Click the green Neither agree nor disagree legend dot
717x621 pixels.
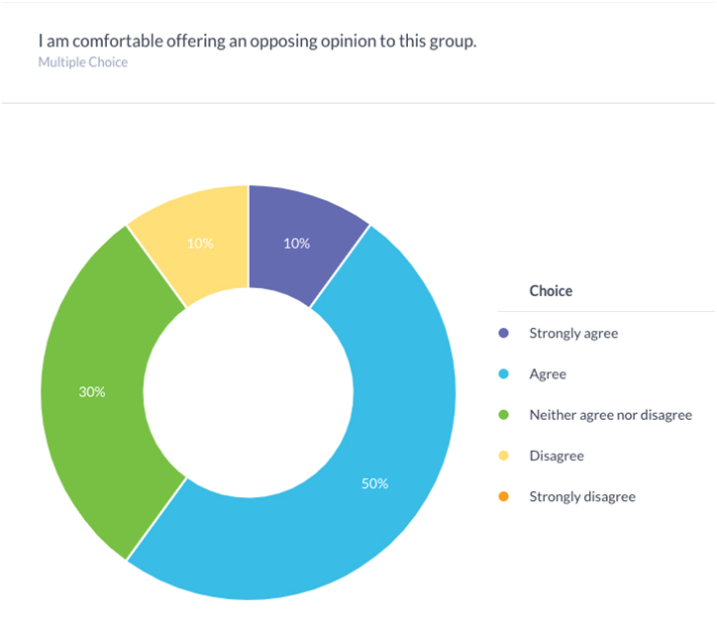click(504, 415)
